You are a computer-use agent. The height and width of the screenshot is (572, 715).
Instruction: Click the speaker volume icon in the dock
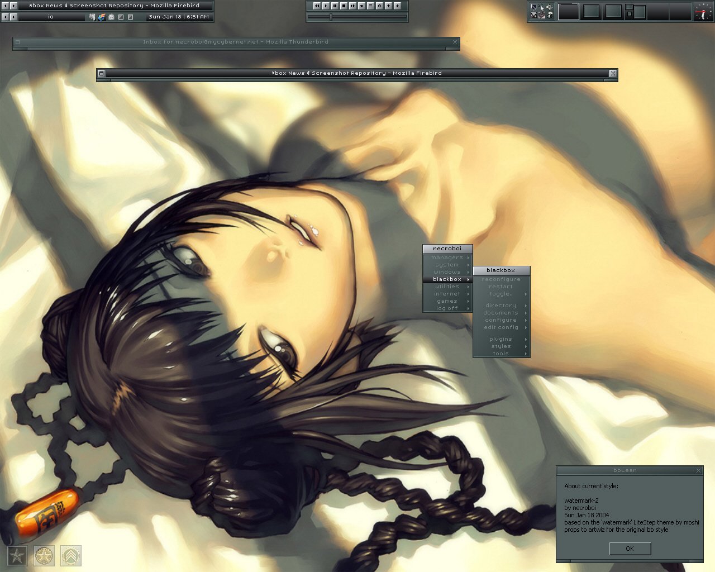coord(549,7)
